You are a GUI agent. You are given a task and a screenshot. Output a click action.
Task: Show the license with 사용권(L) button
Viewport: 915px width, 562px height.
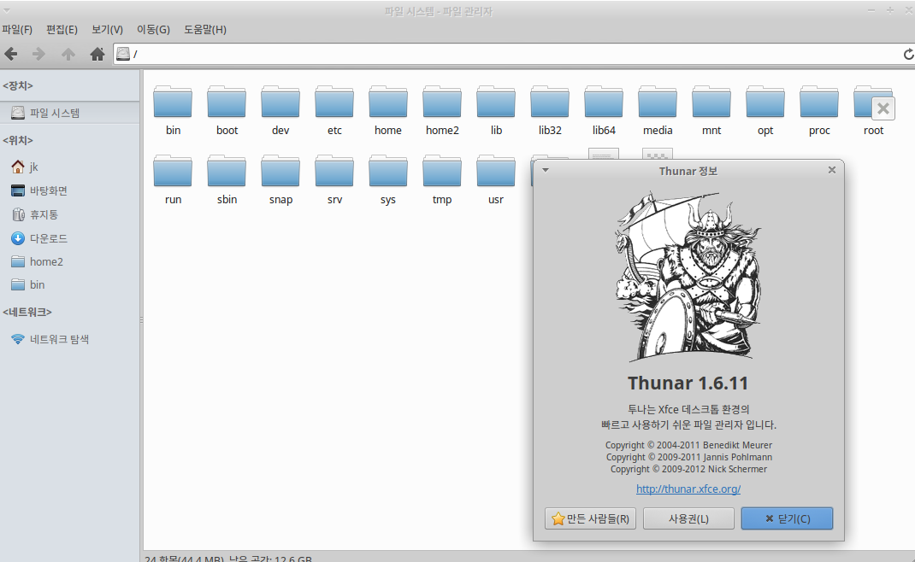(688, 518)
